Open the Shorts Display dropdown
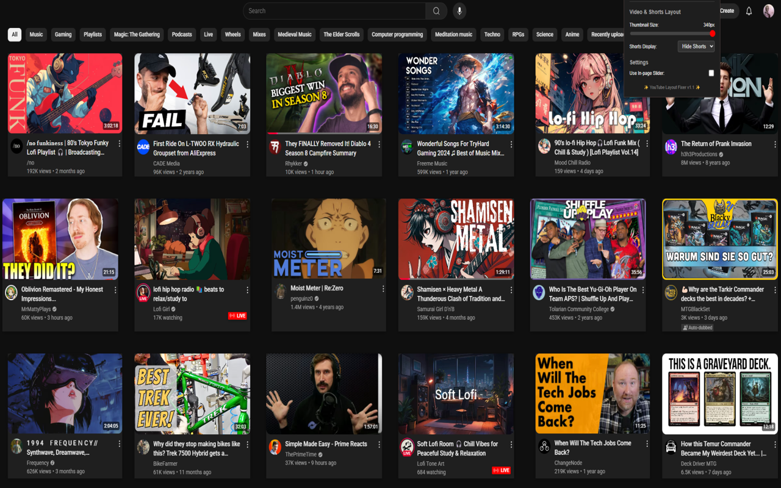 tap(696, 46)
